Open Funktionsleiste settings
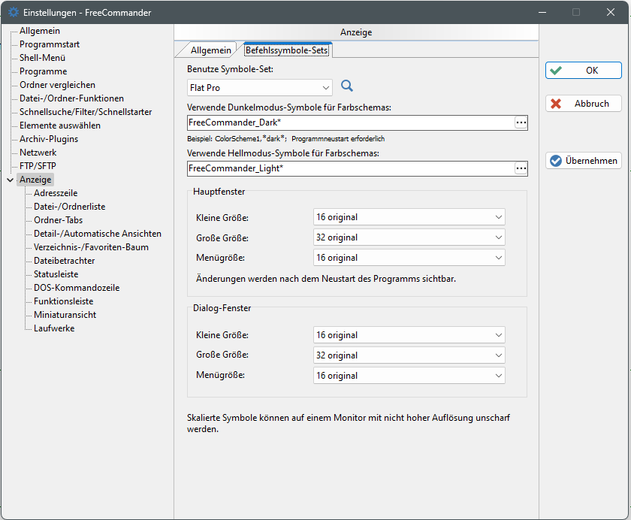631x520 pixels. pyautogui.click(x=63, y=301)
